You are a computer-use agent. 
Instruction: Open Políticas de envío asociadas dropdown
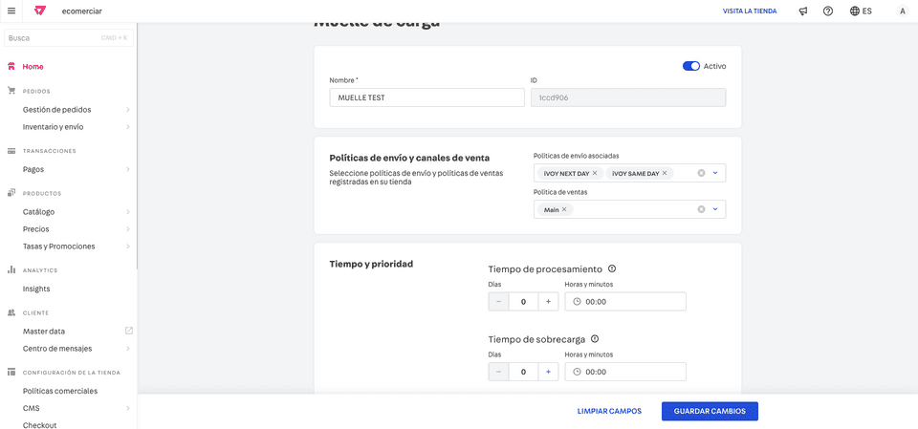715,173
